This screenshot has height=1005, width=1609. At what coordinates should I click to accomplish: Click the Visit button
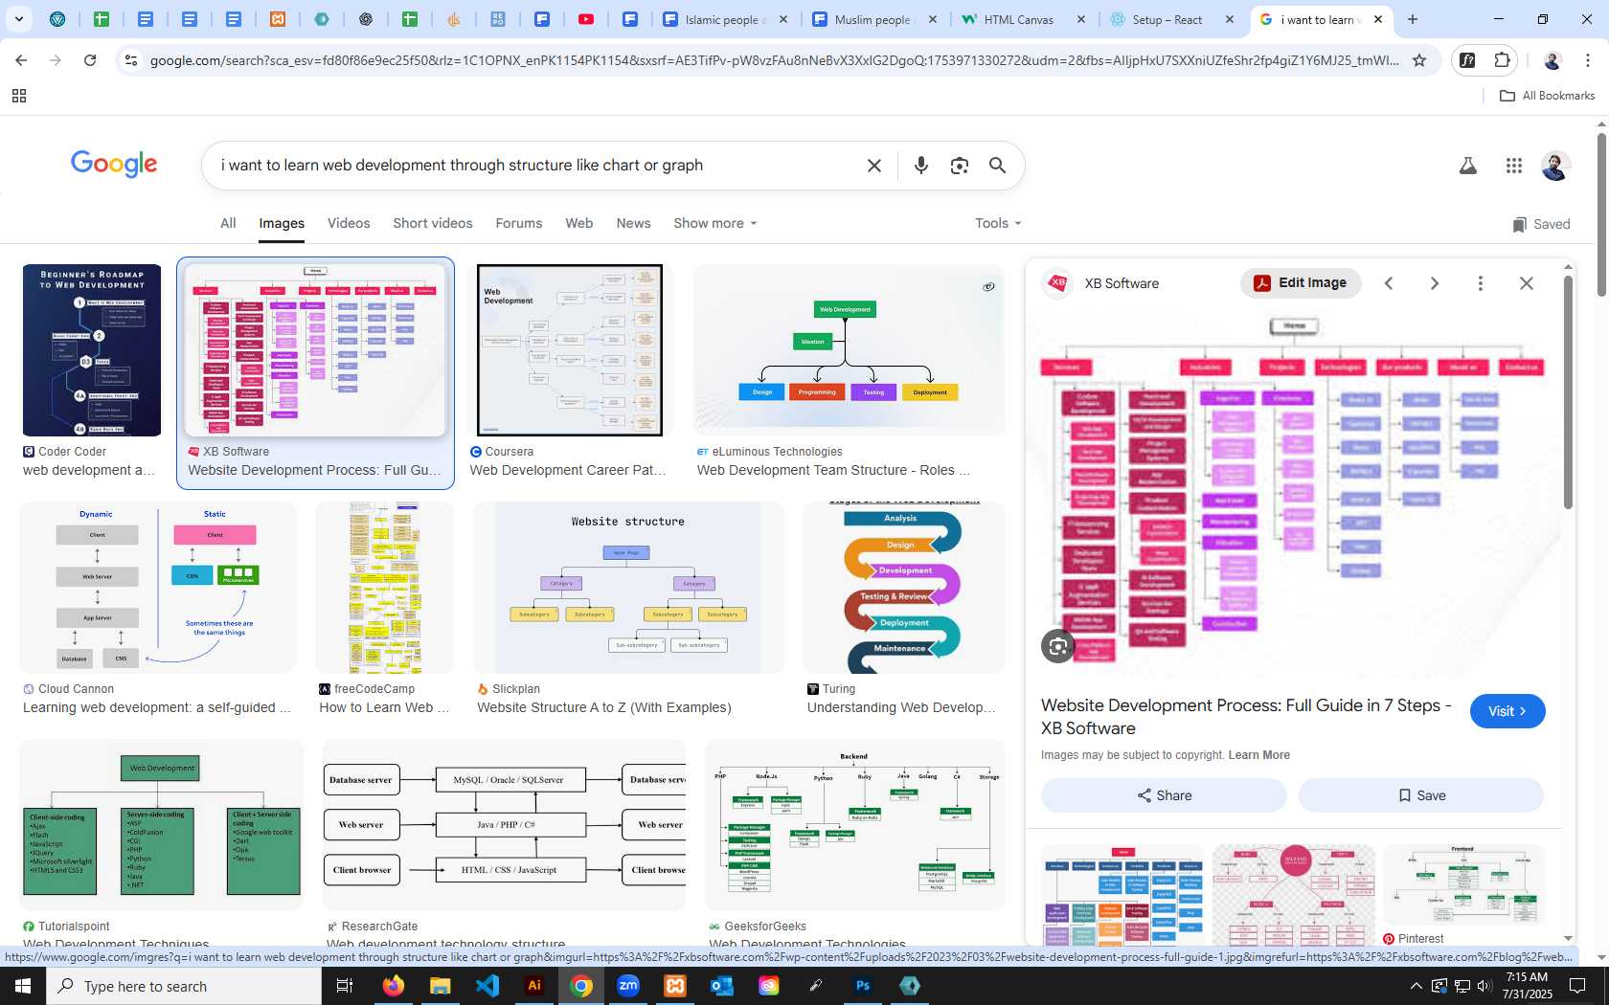click(x=1507, y=711)
